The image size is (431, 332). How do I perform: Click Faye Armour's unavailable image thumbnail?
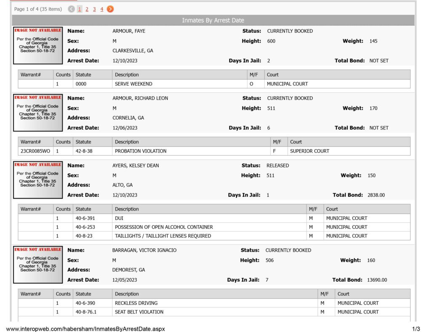(x=38, y=45)
